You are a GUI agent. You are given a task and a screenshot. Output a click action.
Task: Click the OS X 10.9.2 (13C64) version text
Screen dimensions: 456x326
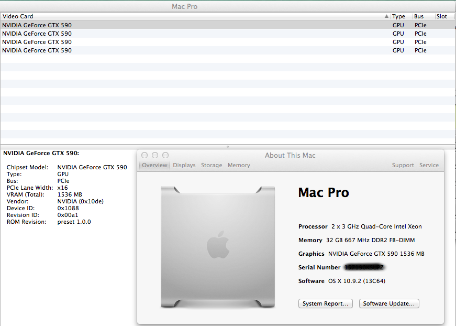[x=357, y=281]
